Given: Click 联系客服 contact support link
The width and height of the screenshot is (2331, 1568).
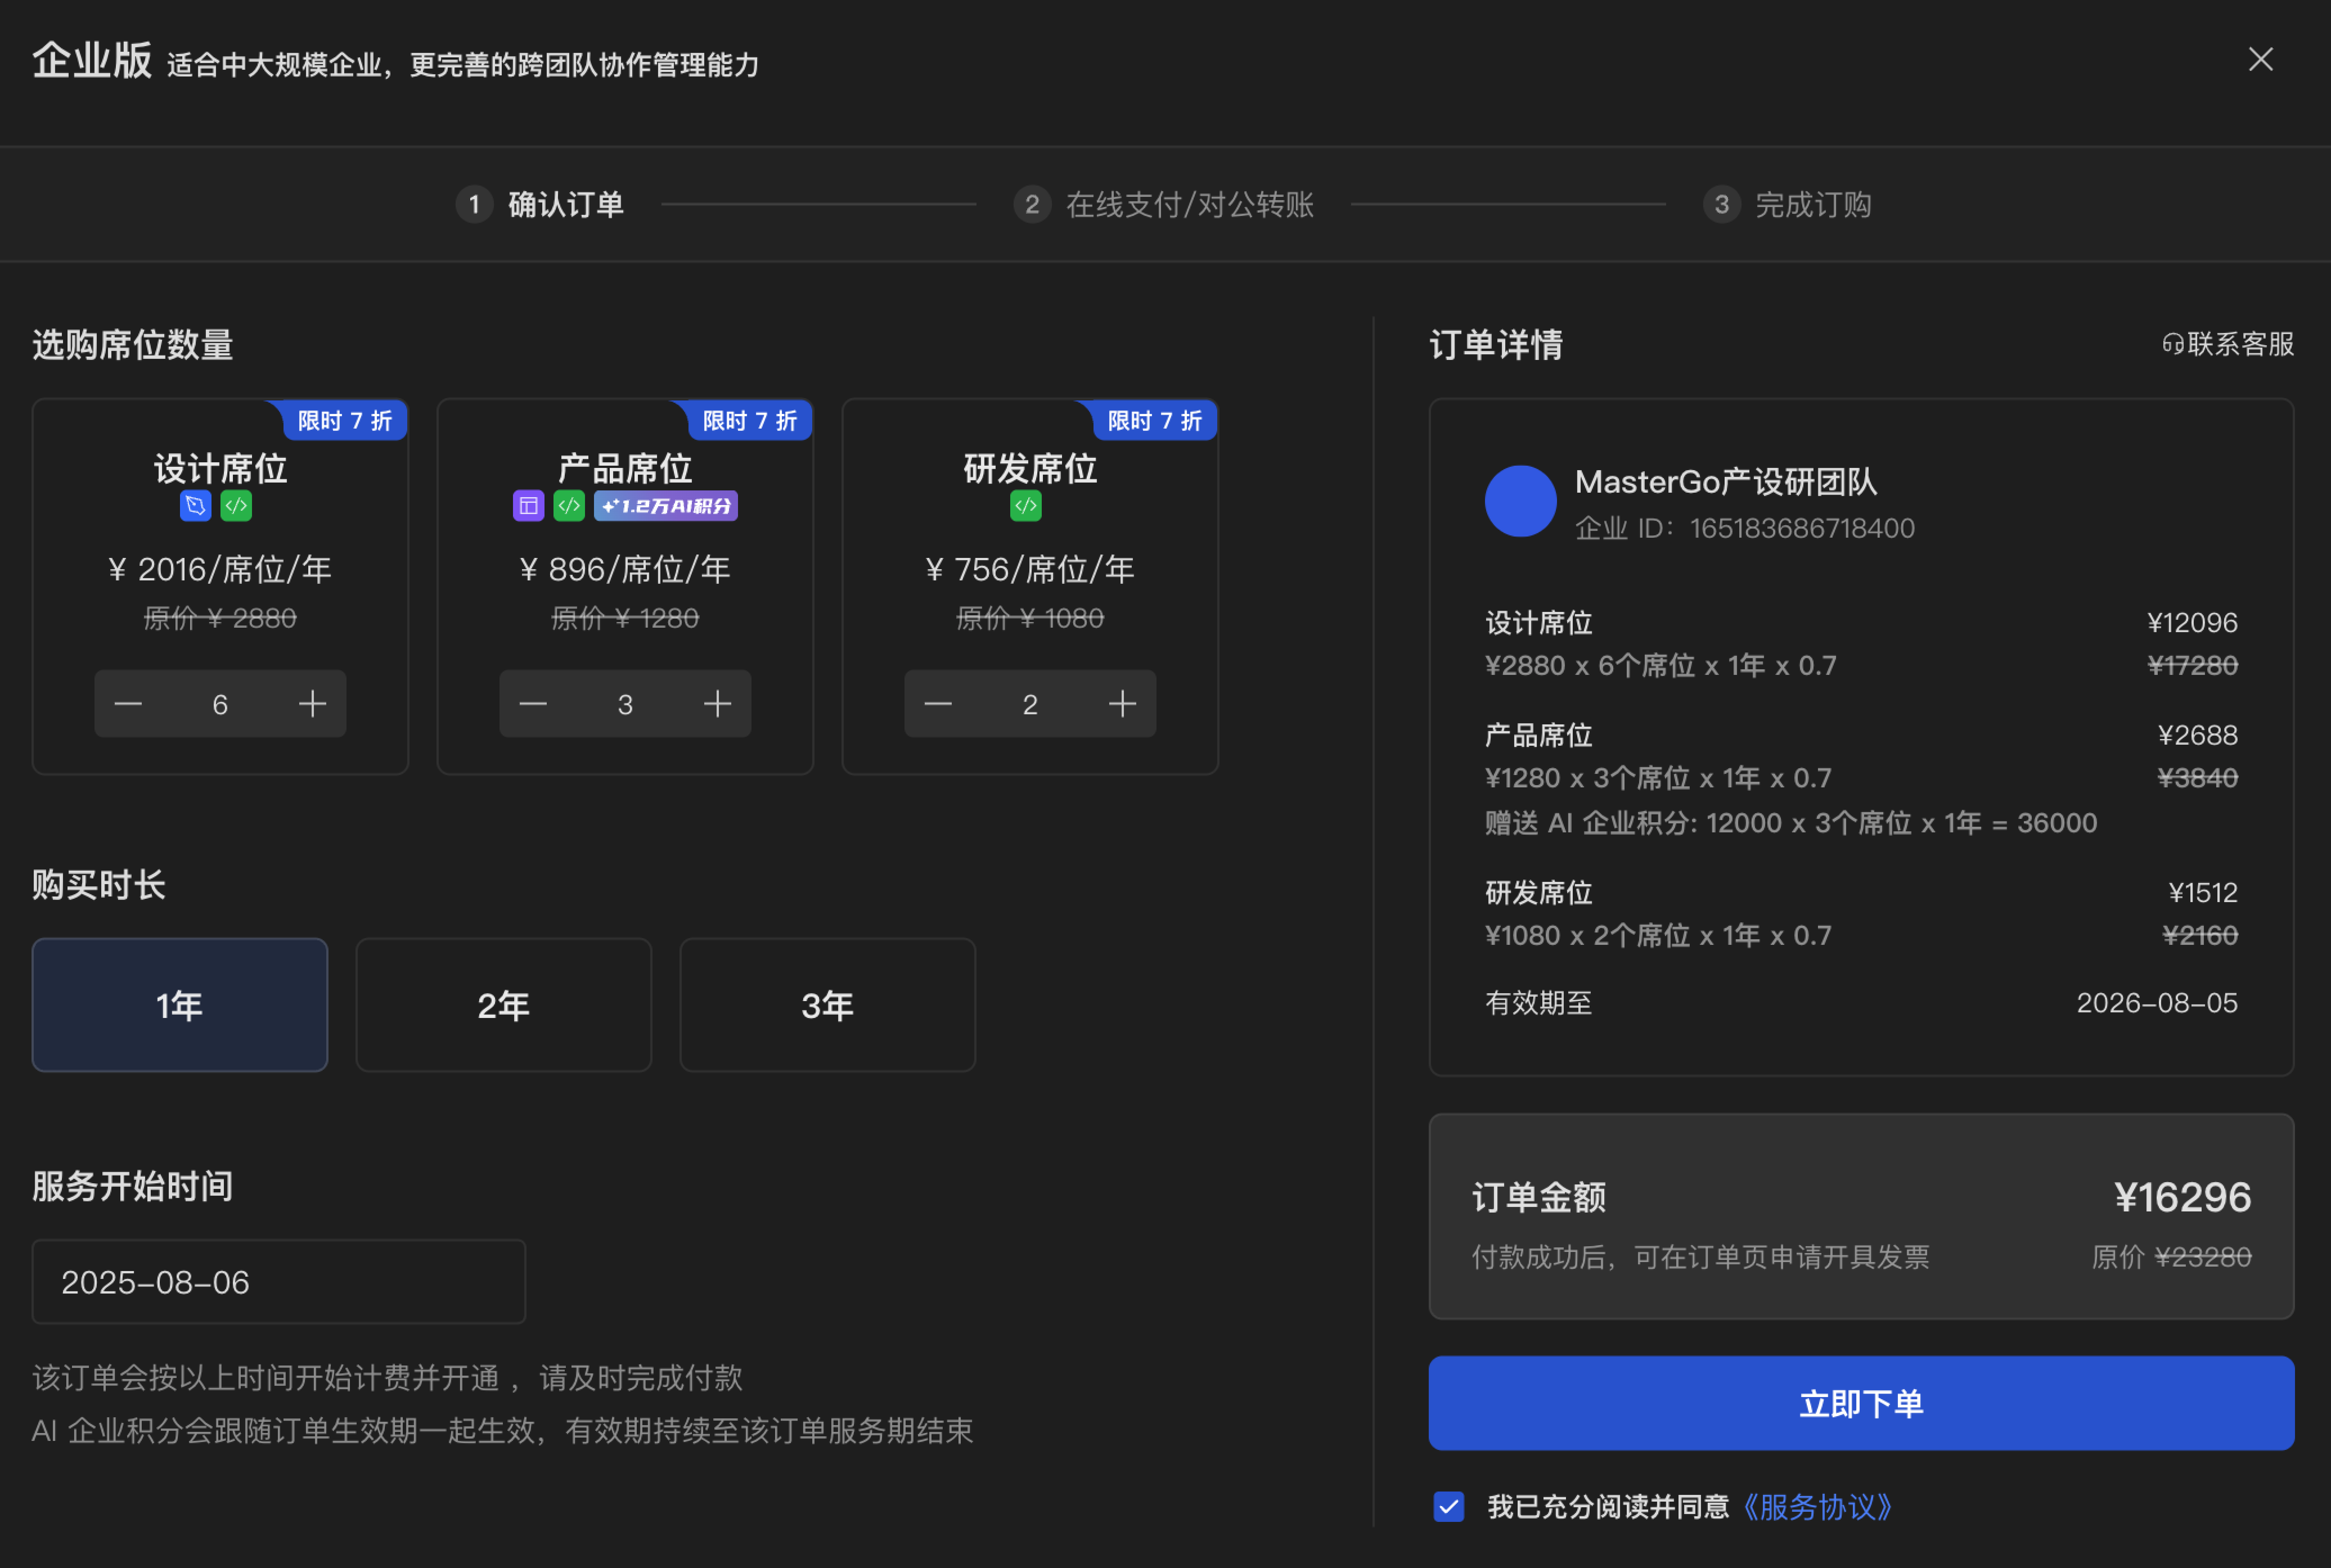Looking at the screenshot, I should tap(2240, 344).
